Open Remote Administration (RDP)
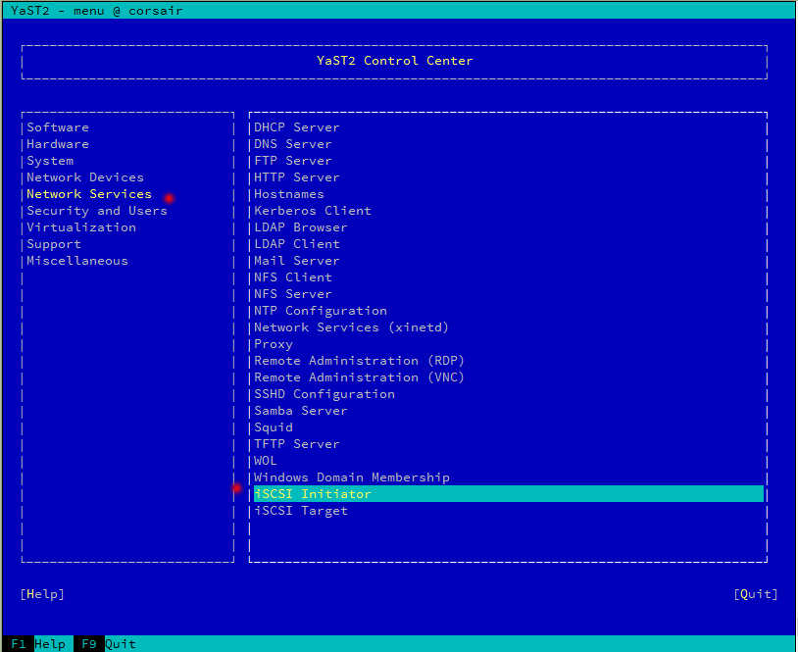 [359, 361]
